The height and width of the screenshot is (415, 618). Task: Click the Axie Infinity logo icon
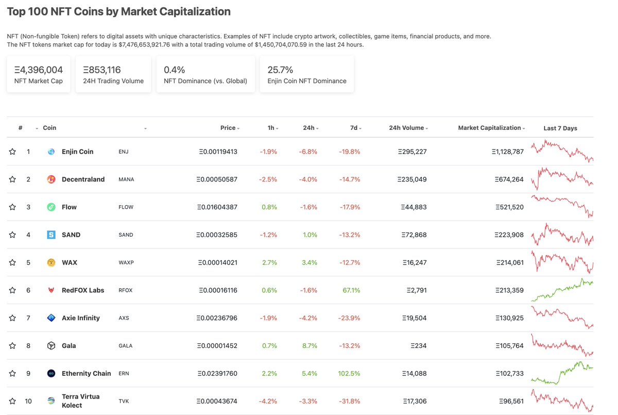[51, 318]
